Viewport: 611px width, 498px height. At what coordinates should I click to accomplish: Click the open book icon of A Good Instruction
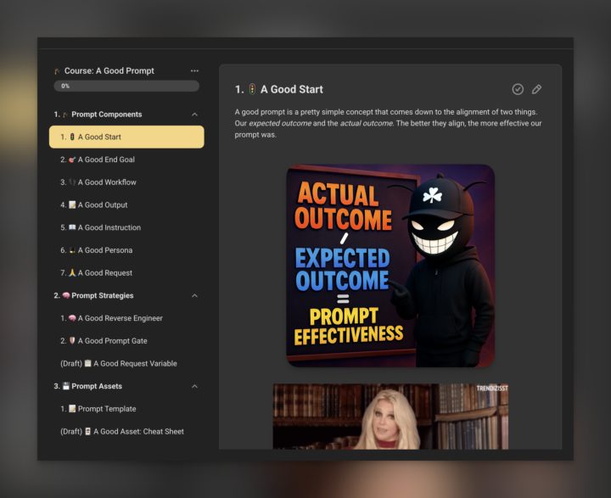pos(72,227)
